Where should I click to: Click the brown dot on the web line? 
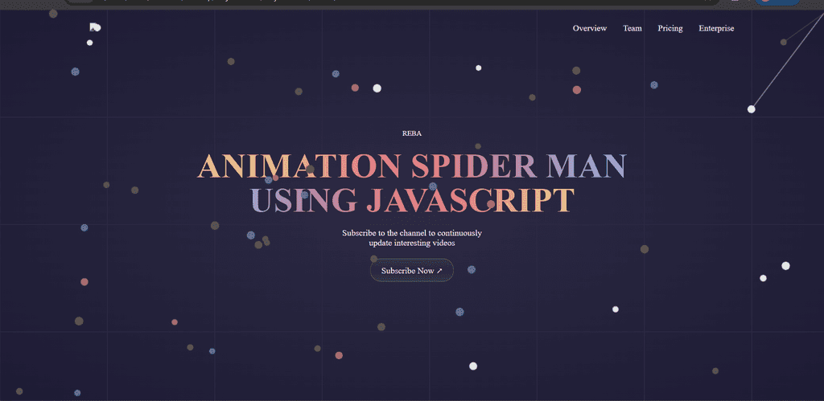[783, 42]
